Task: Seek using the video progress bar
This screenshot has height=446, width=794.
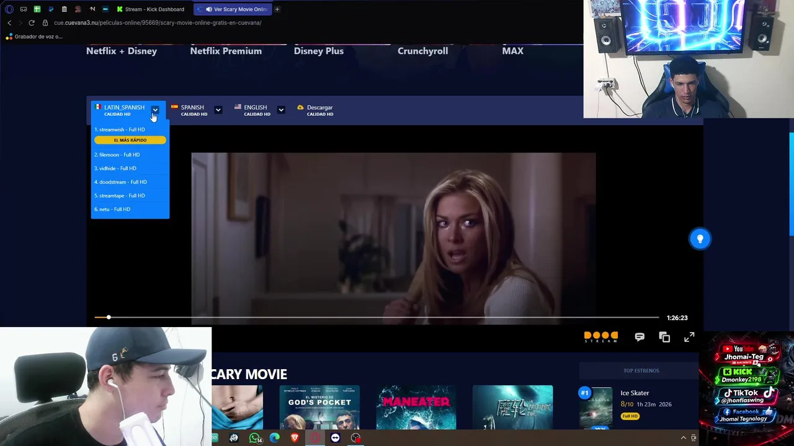Action: [x=377, y=317]
